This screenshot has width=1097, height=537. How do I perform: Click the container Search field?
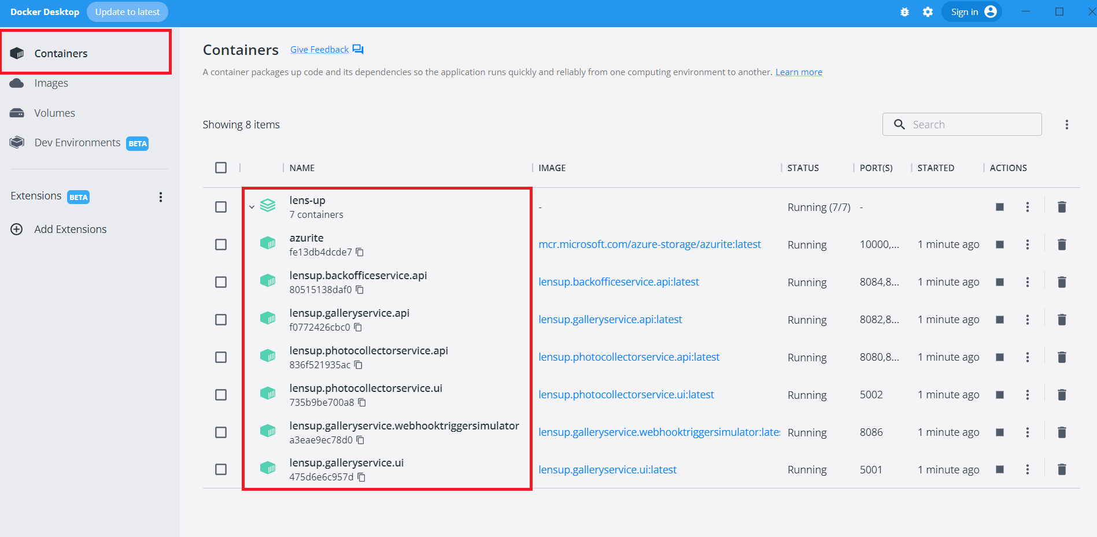962,125
